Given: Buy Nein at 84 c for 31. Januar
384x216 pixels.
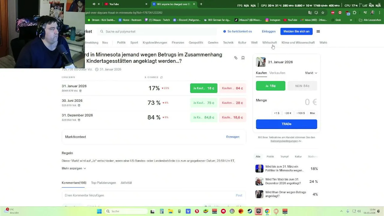Looking at the screenshot, I should pos(232,88).
